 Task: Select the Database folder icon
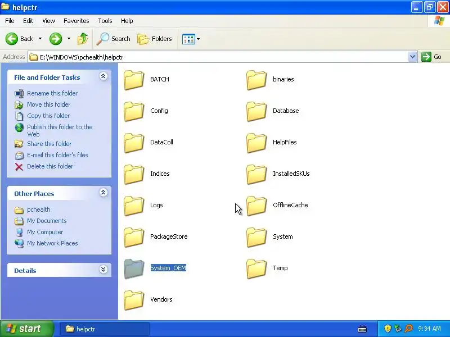click(x=256, y=111)
